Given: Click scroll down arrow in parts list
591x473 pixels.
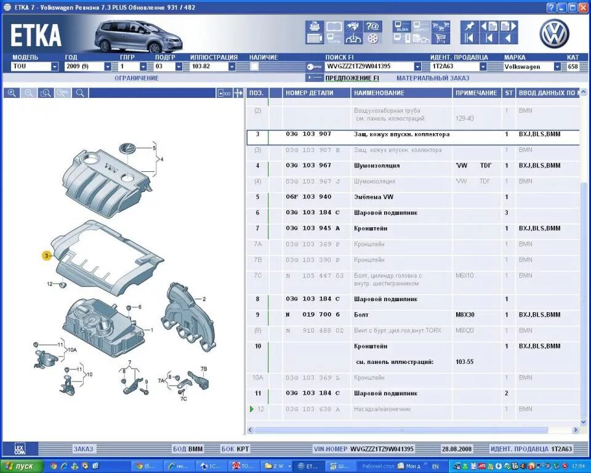Looking at the screenshot, I should [x=584, y=421].
